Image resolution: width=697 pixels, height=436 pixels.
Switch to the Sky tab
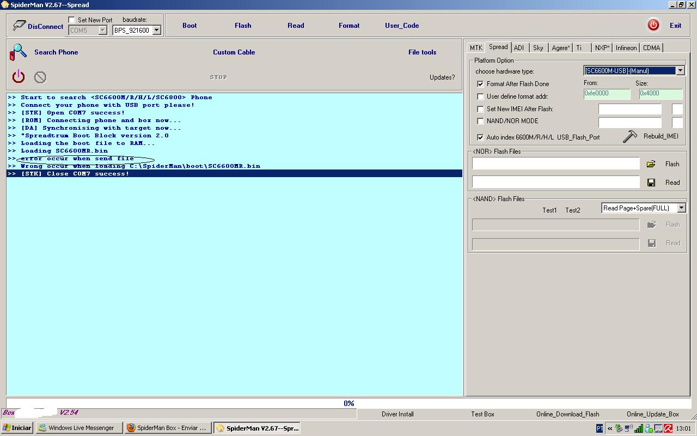(x=538, y=48)
